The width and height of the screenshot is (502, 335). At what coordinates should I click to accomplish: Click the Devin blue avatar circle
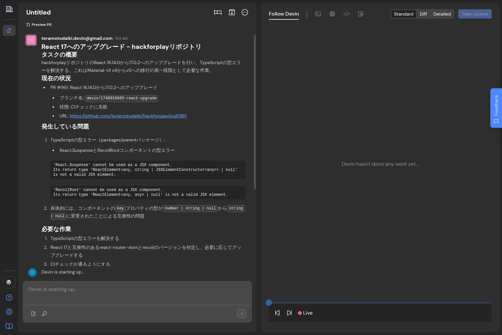32,272
